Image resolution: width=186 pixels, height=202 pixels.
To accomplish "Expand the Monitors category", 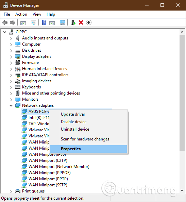I will (x=11, y=99).
